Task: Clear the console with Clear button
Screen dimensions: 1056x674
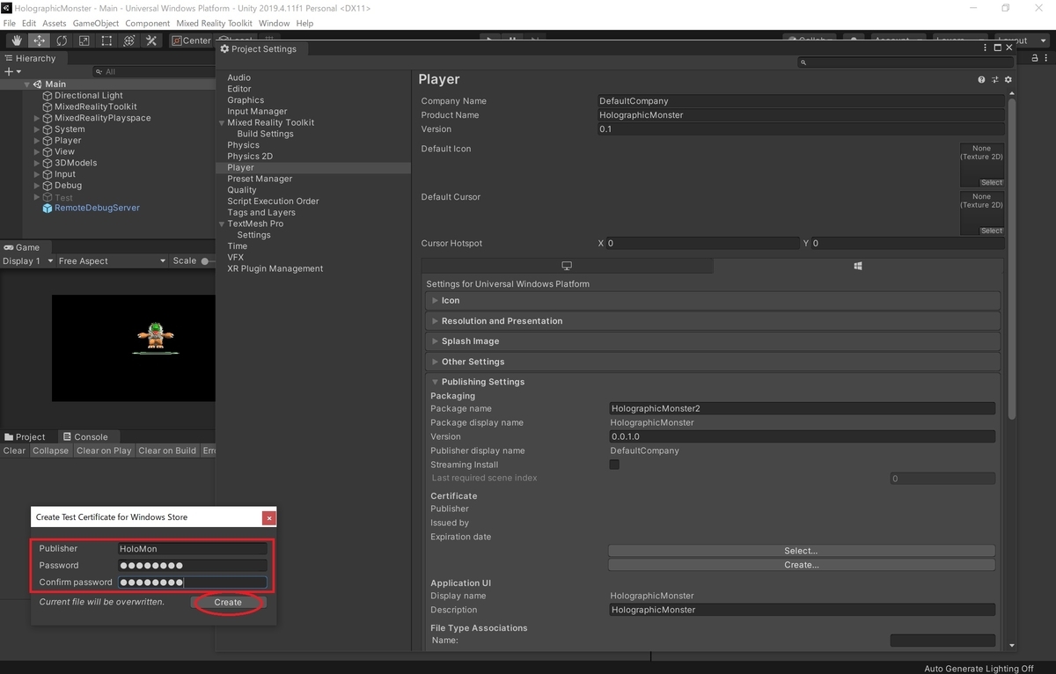Action: pos(15,451)
